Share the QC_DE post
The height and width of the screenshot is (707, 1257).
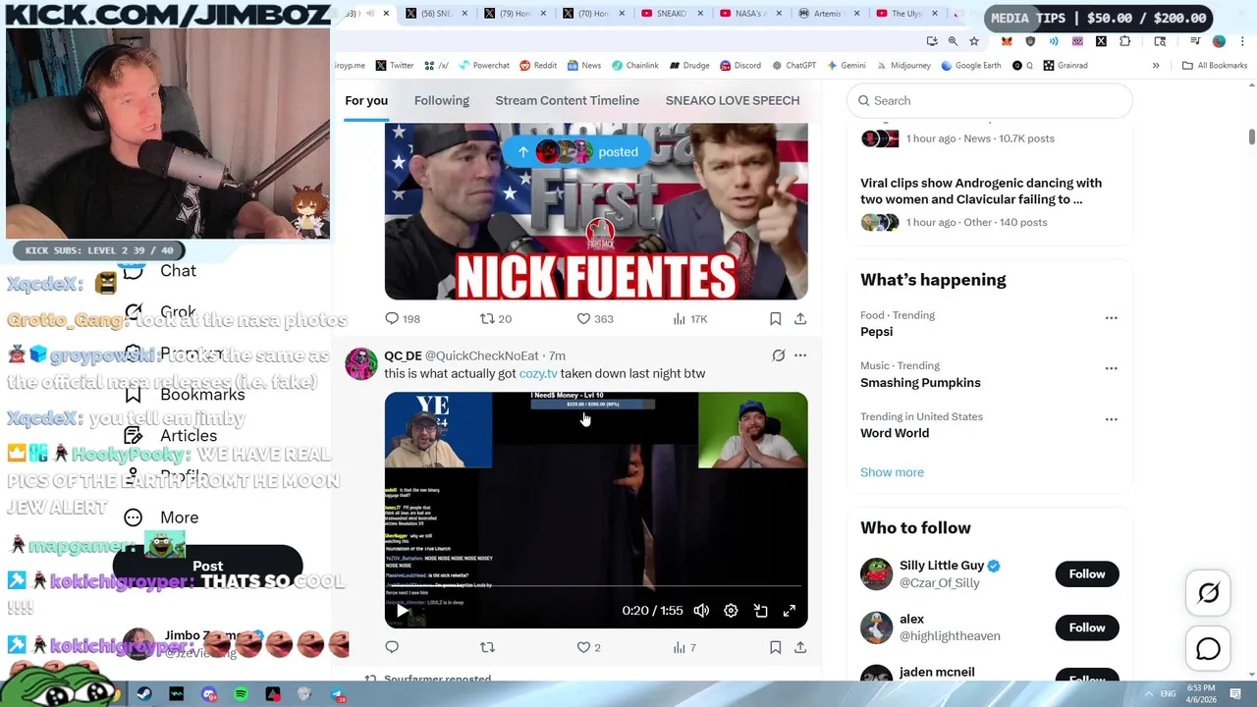[800, 647]
